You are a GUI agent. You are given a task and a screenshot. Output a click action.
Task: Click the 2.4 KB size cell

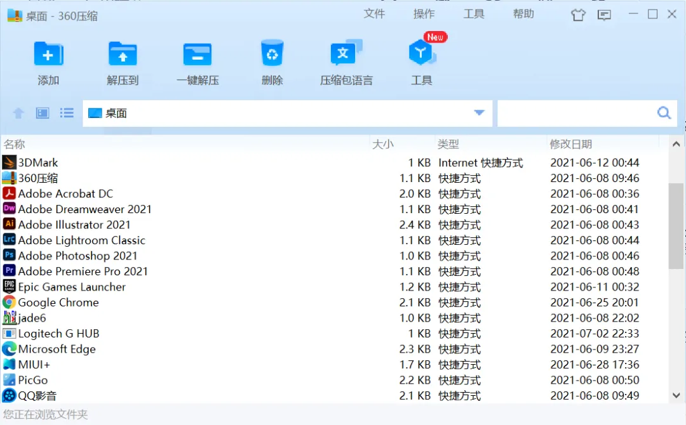[x=415, y=225]
